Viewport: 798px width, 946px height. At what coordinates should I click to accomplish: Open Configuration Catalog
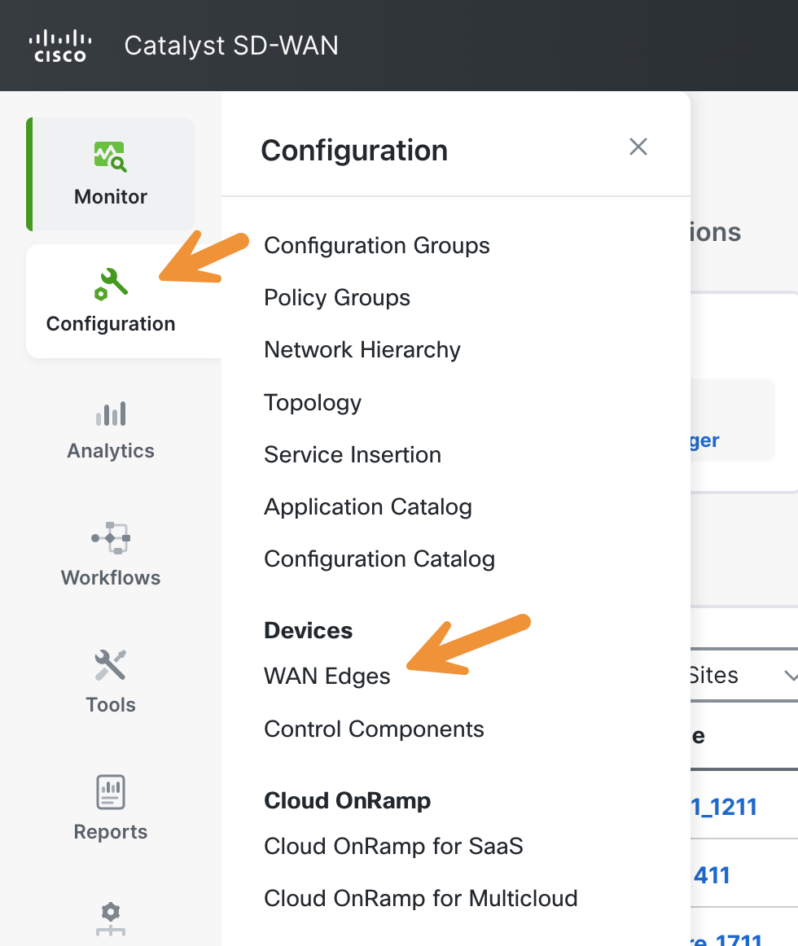379,559
